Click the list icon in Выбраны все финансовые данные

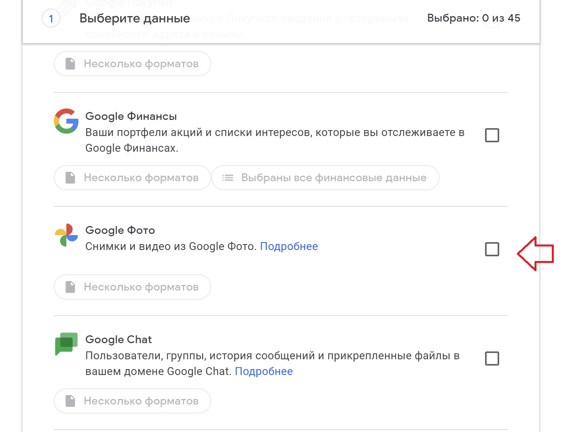(x=228, y=178)
